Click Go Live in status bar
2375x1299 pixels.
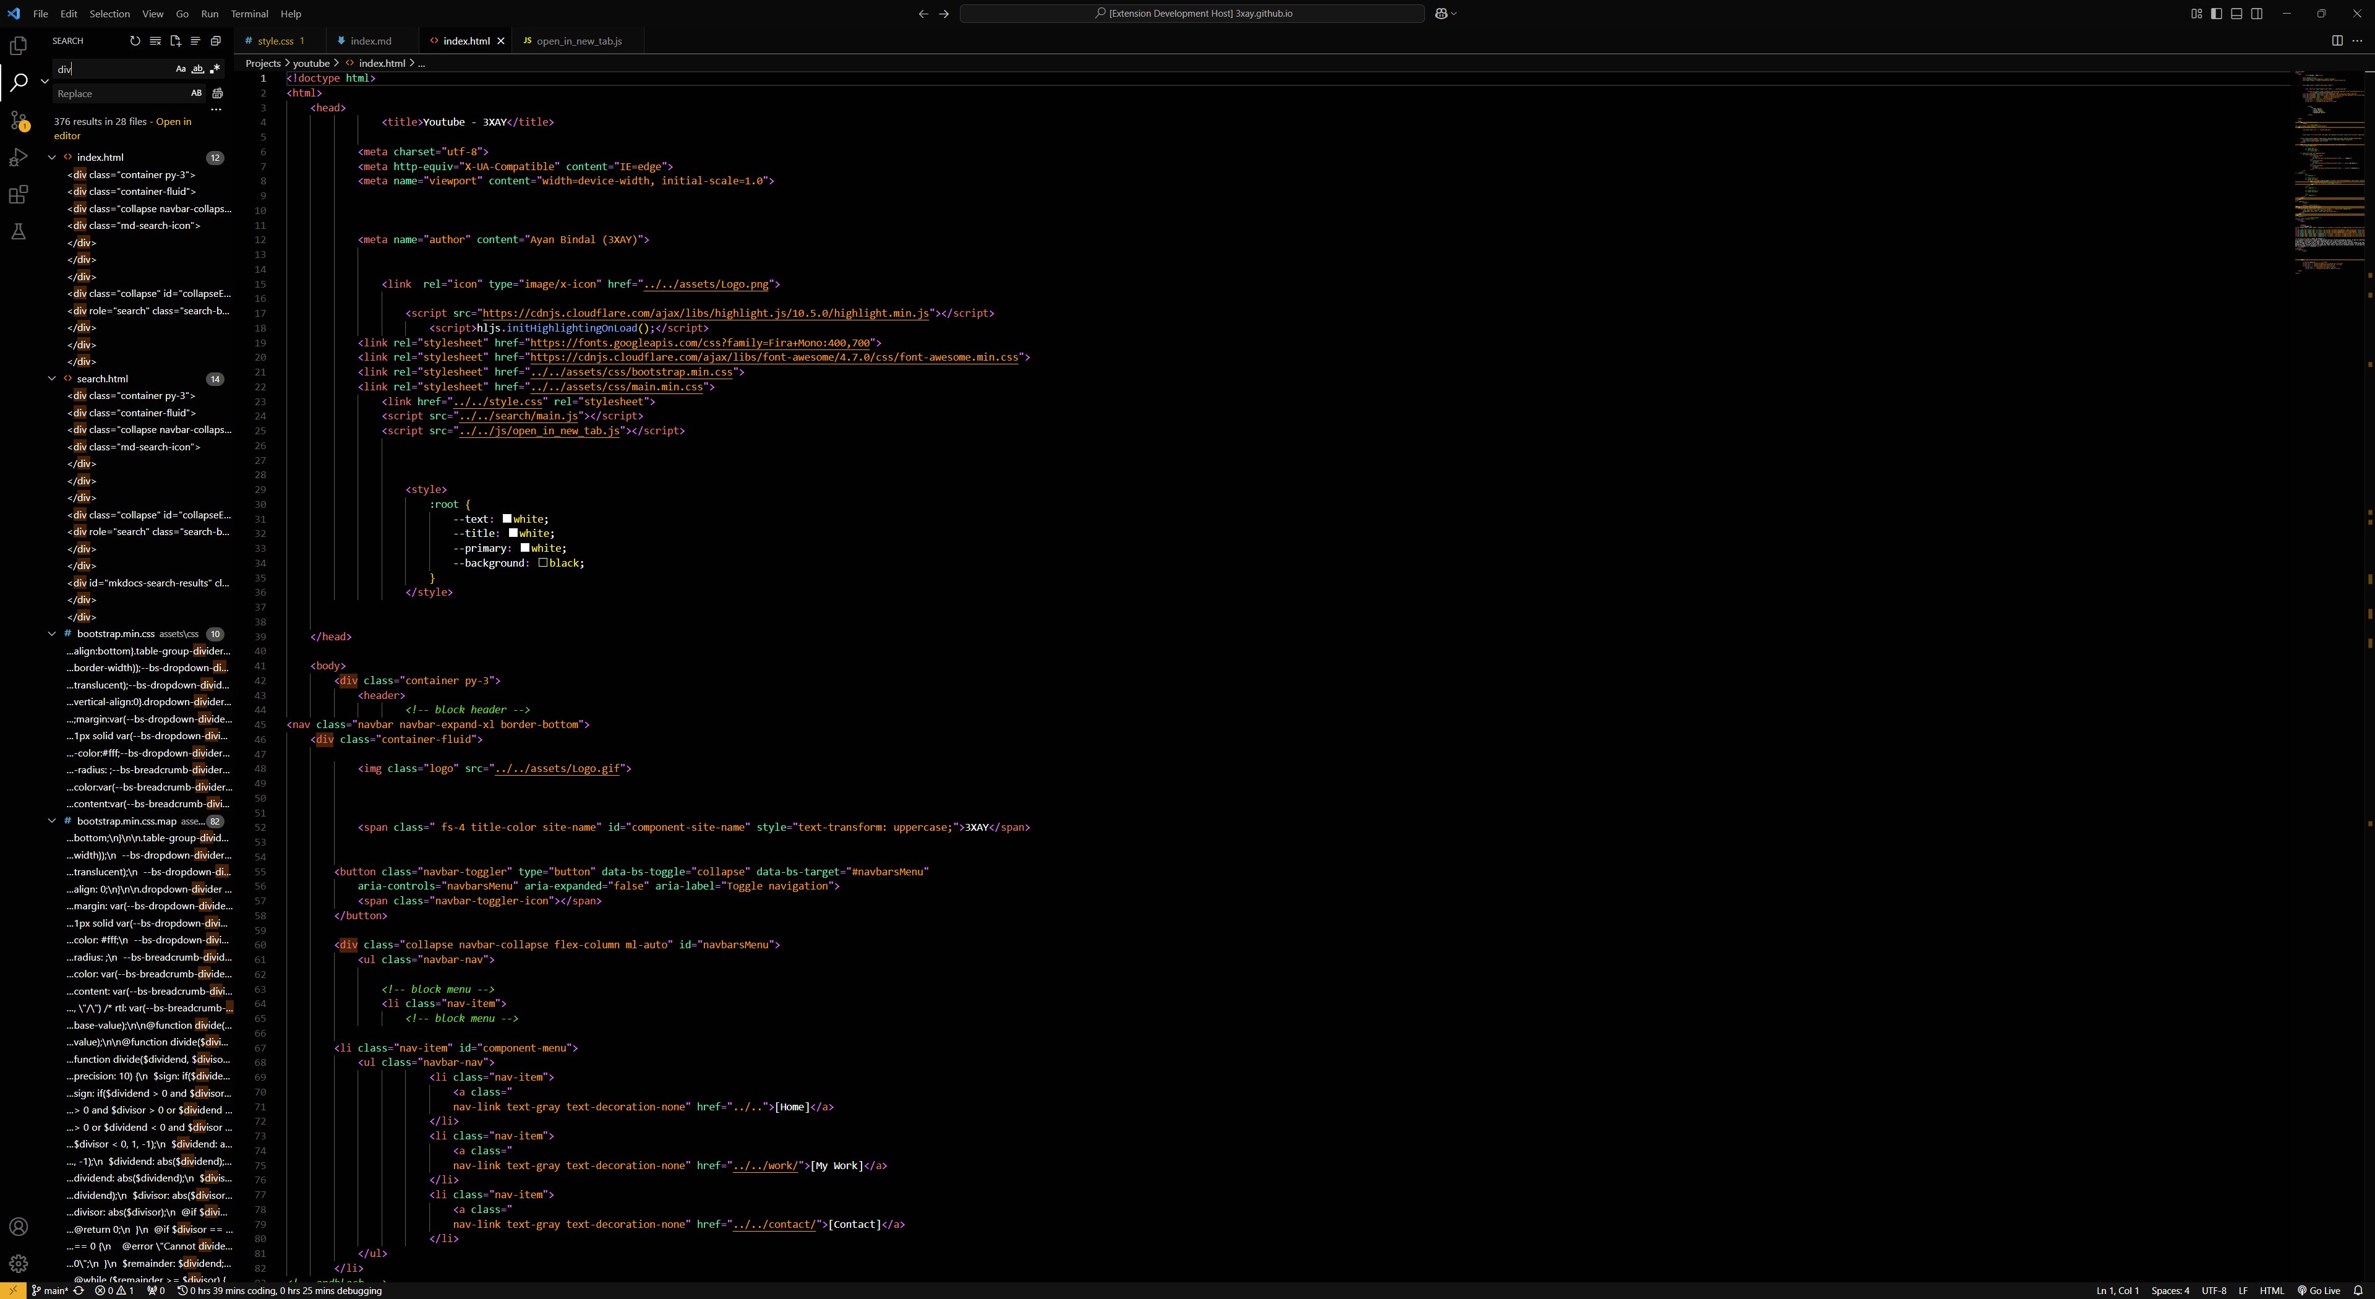pyautogui.click(x=2318, y=1291)
